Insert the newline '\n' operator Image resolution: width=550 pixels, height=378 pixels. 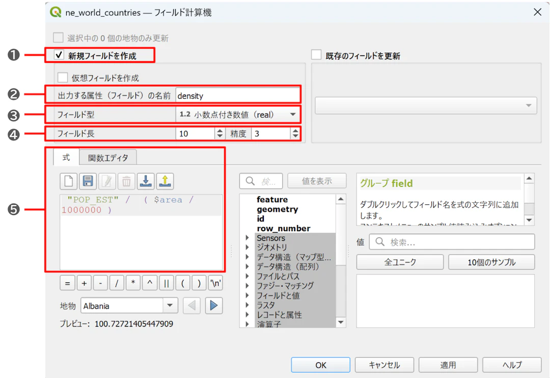click(x=215, y=283)
